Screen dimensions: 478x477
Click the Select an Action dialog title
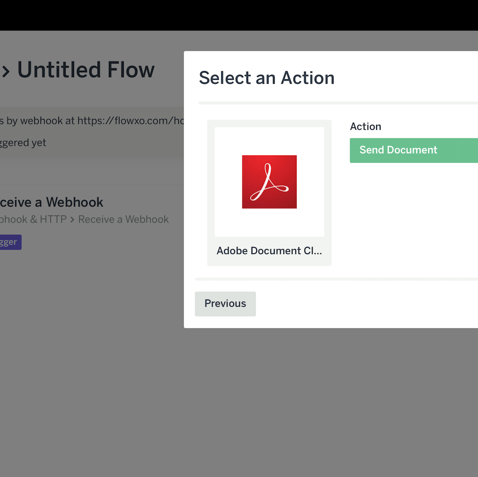[x=266, y=77]
